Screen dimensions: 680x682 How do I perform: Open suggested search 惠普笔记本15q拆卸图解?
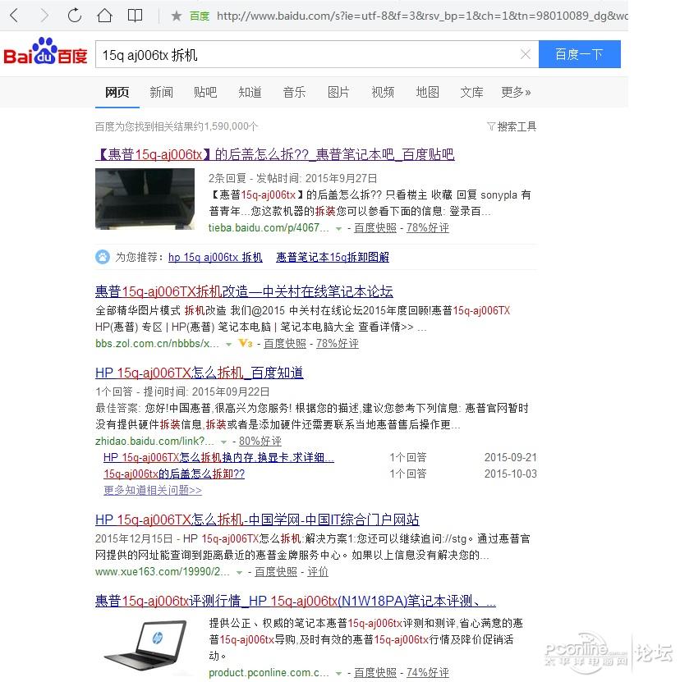pyautogui.click(x=333, y=257)
